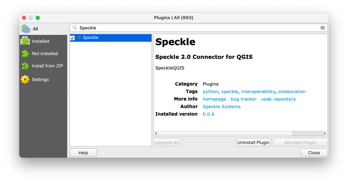Click the Install from ZIP icon
The image size is (348, 183).
click(25, 66)
